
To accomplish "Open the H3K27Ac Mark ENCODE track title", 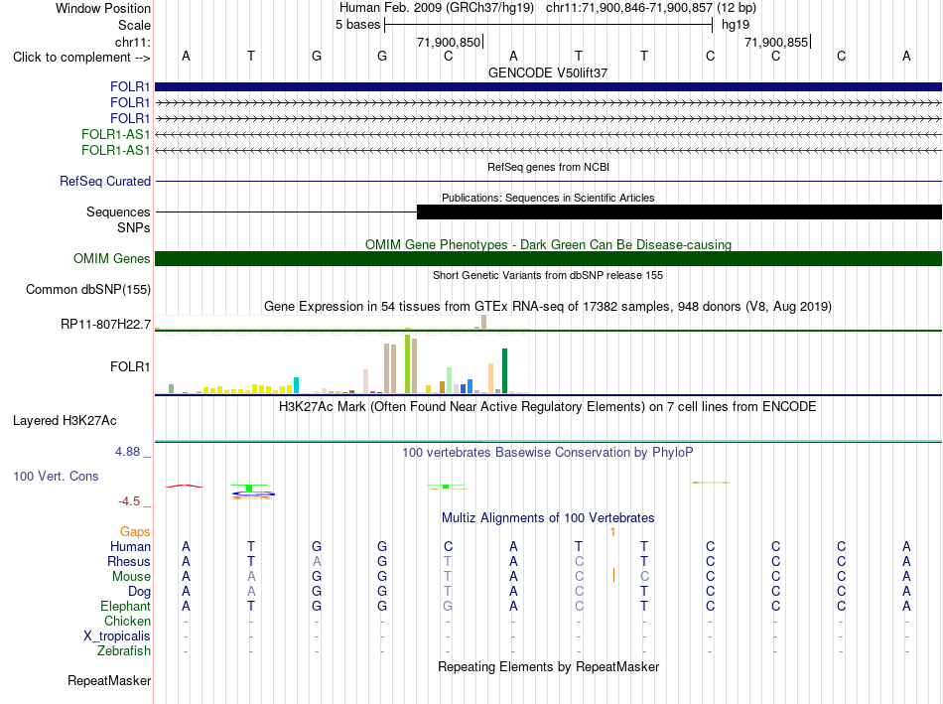I will 548,407.
